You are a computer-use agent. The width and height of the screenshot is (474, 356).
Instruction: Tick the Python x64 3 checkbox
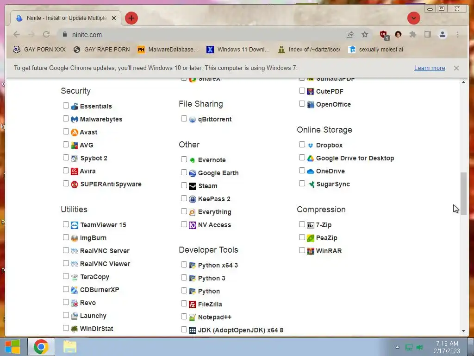(x=184, y=265)
